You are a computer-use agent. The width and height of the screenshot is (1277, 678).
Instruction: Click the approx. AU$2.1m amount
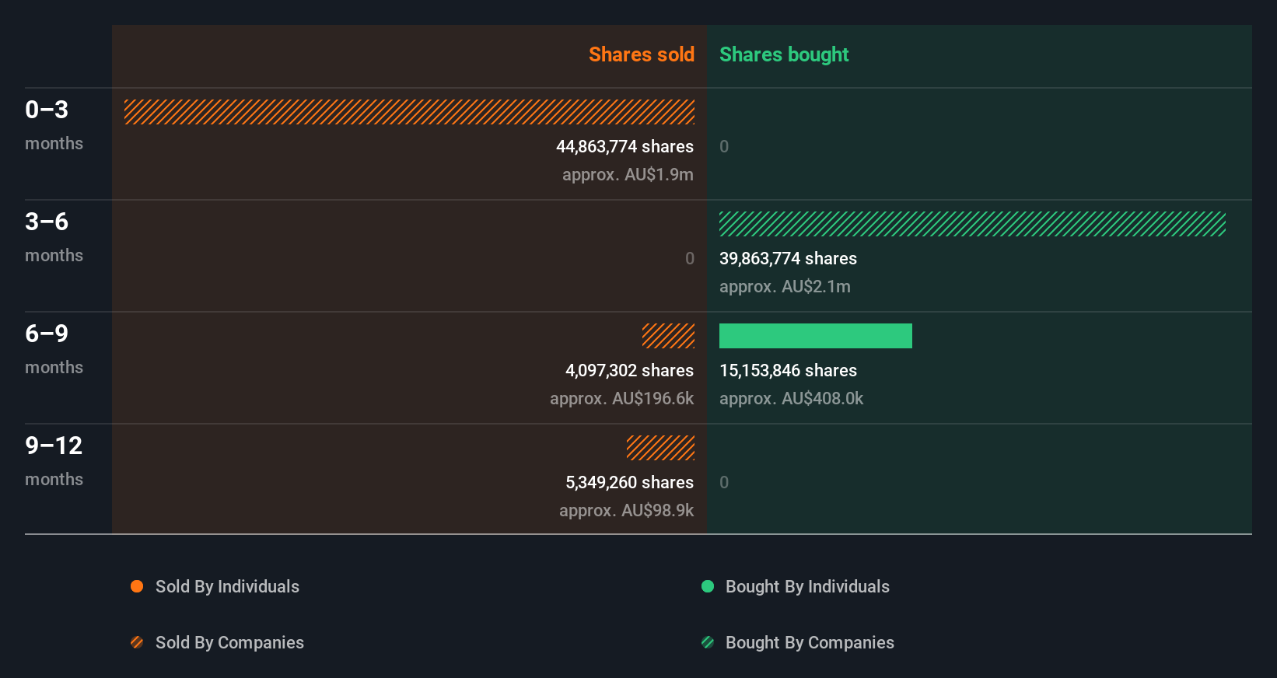click(x=785, y=286)
